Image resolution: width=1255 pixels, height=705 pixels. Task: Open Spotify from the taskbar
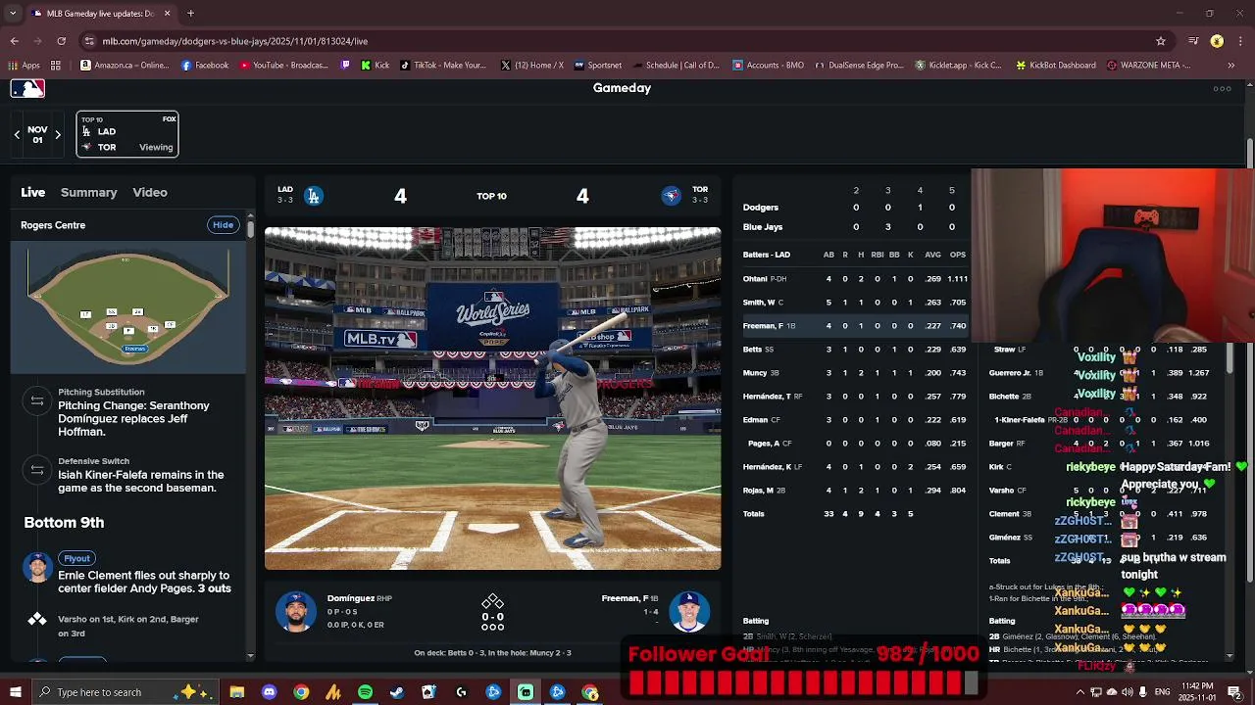tap(365, 692)
